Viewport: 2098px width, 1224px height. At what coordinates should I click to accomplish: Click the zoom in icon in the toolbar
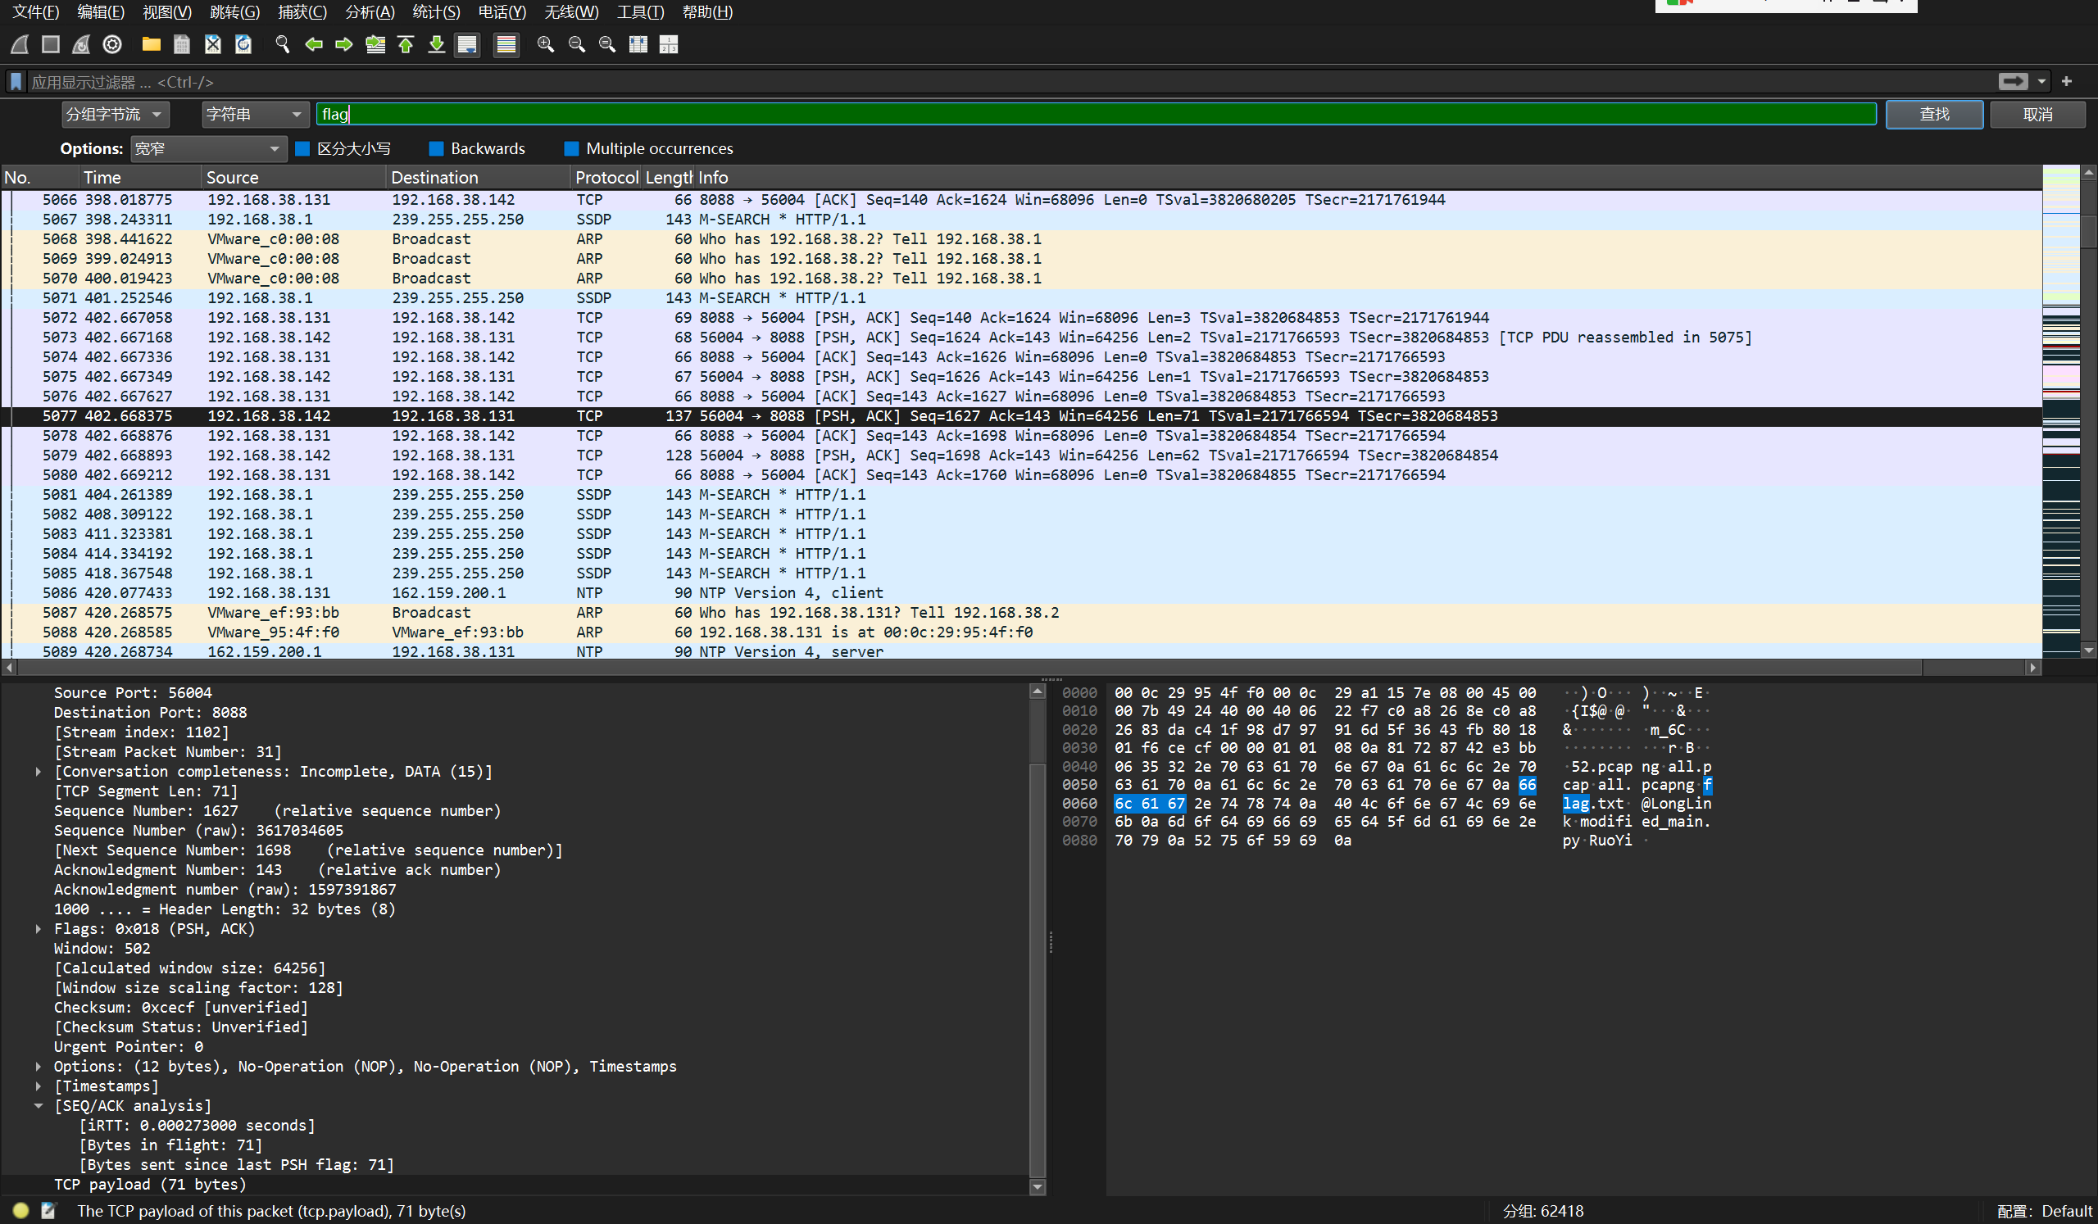click(x=545, y=44)
